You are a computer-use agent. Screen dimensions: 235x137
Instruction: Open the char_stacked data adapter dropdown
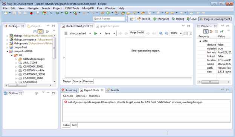[90, 33]
